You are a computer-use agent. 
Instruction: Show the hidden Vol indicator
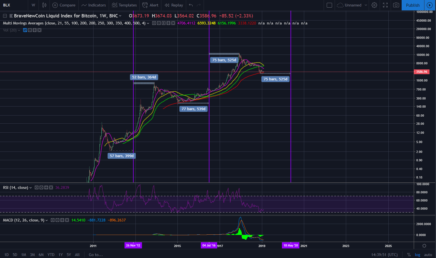pos(25,30)
